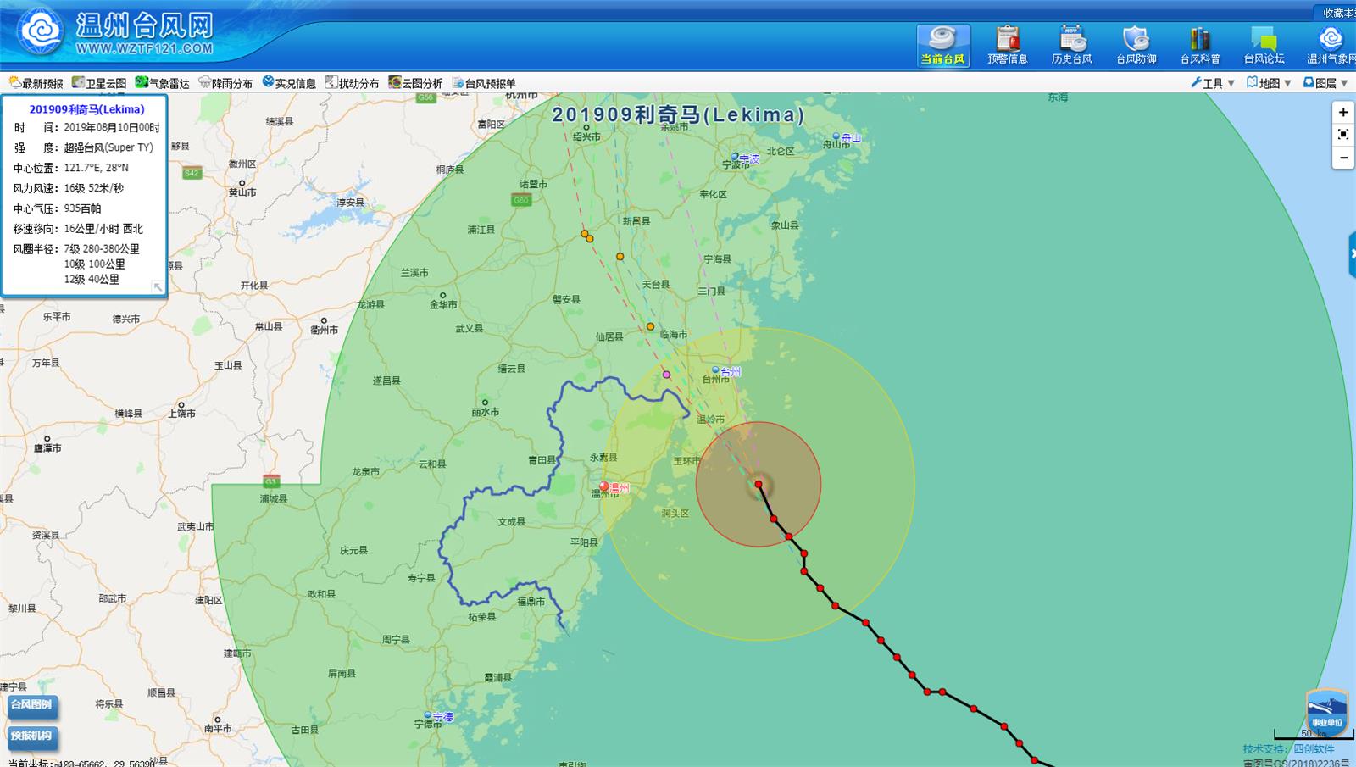Expand the 工具 tools dropdown
The height and width of the screenshot is (767, 1356).
(1213, 83)
